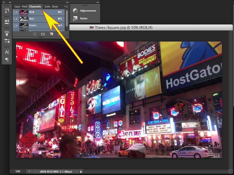Click the Load channel as selection icon
The height and width of the screenshot is (175, 234).
[35, 34]
